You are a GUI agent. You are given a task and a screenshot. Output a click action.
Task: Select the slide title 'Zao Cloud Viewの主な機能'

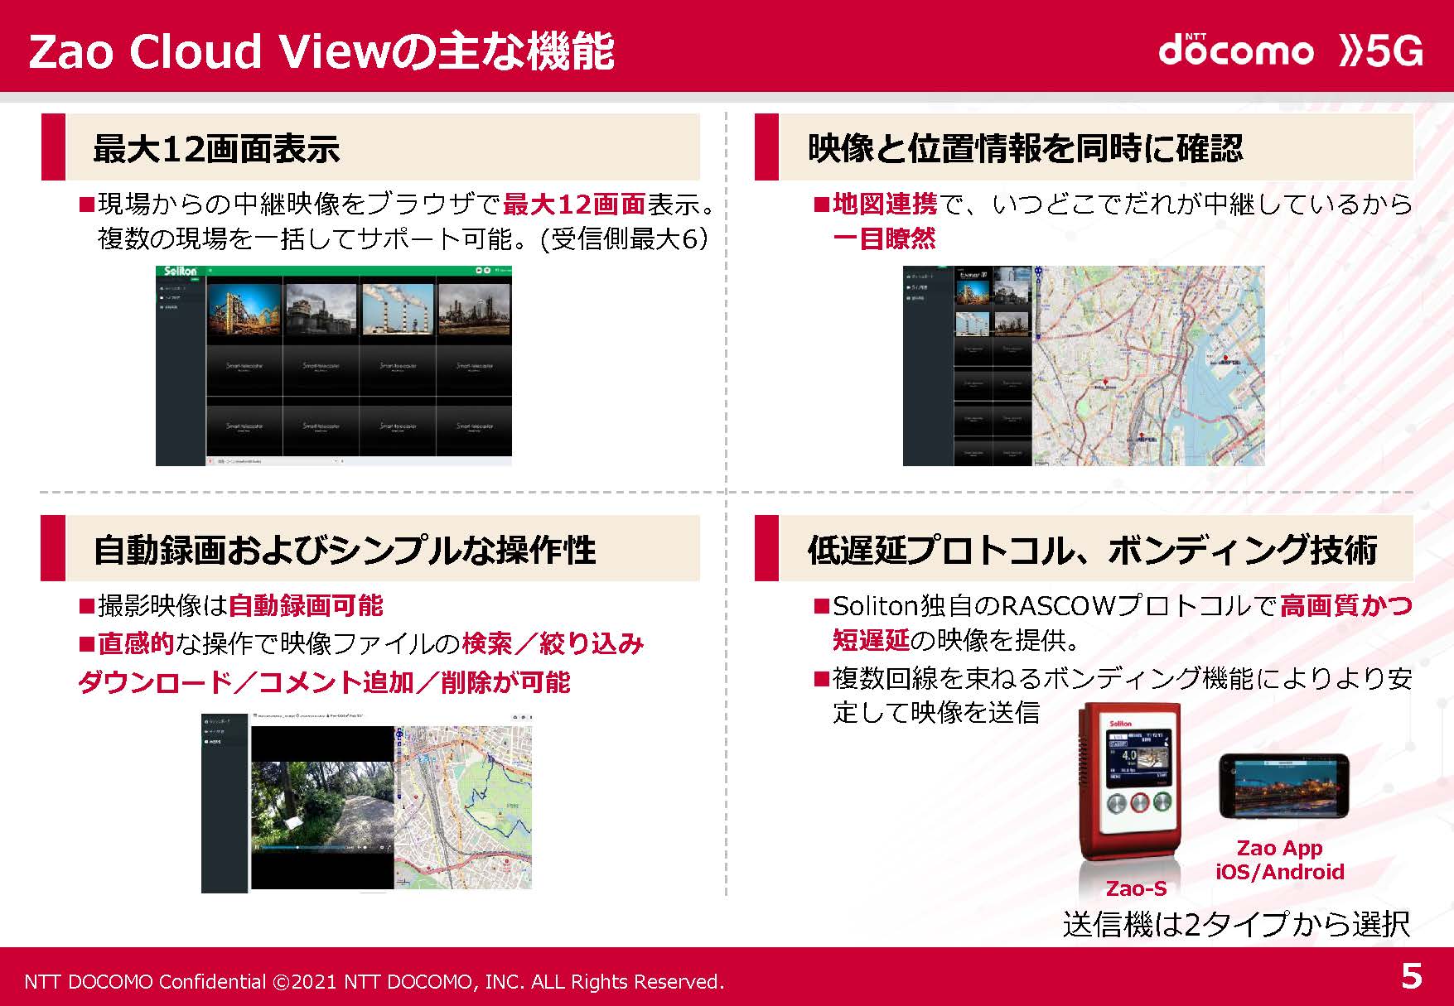click(x=321, y=51)
